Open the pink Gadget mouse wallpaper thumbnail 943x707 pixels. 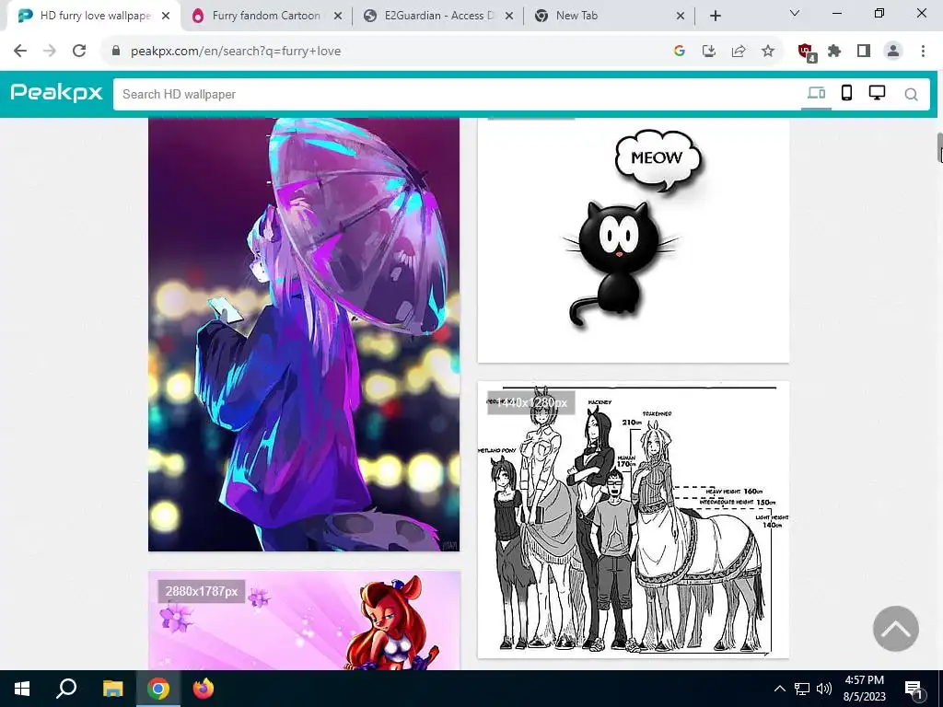point(304,620)
